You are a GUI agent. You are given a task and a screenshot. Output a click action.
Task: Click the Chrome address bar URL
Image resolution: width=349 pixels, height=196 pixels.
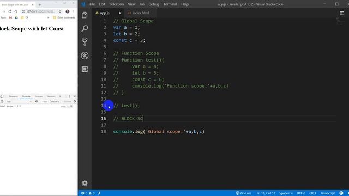click(40, 11)
